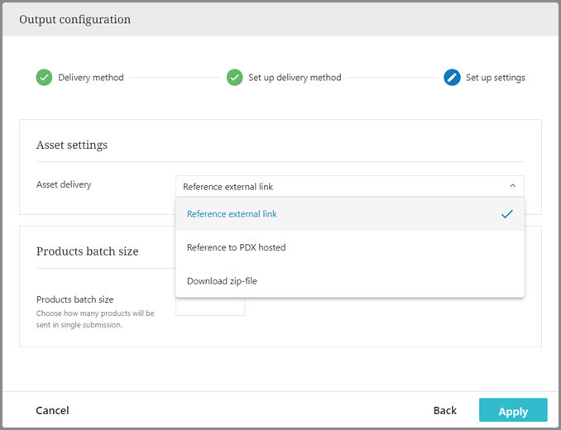The height and width of the screenshot is (430, 561).
Task: Go to the Delivery method step label
Action: point(91,78)
